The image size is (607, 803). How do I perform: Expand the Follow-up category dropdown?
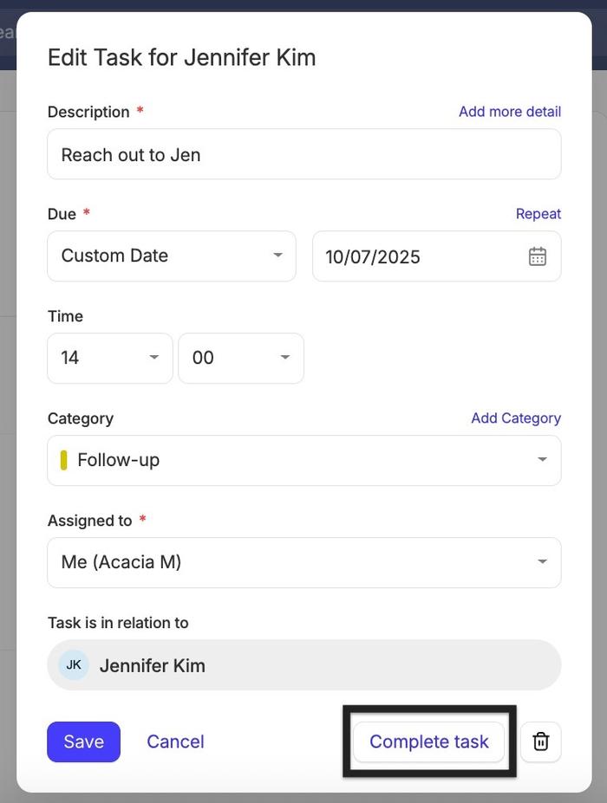pos(303,460)
